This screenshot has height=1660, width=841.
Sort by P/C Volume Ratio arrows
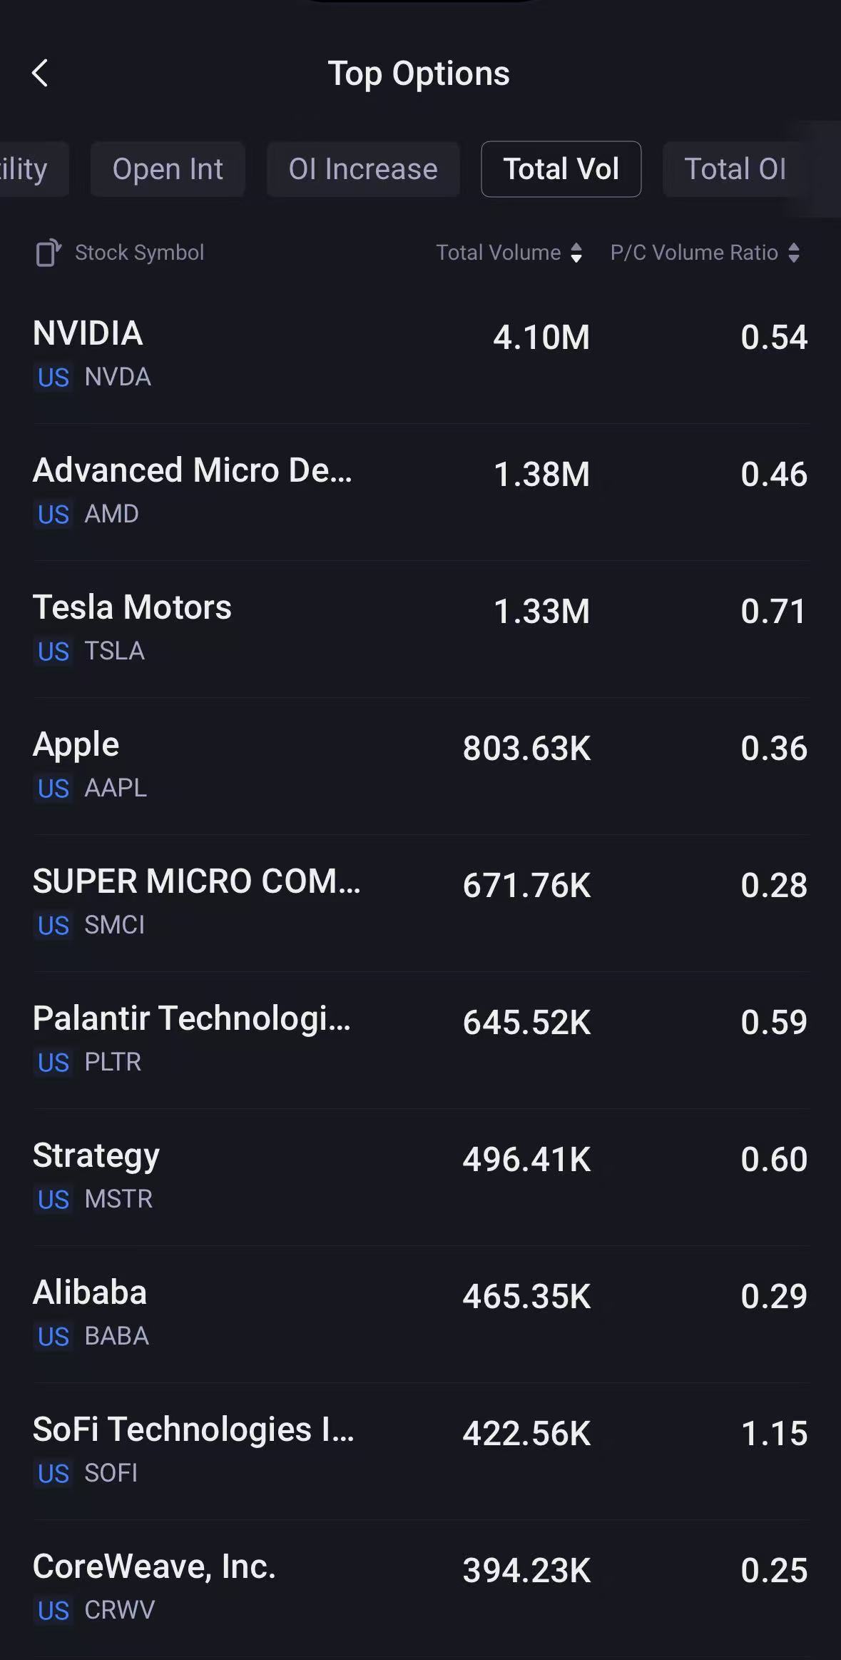coord(794,253)
